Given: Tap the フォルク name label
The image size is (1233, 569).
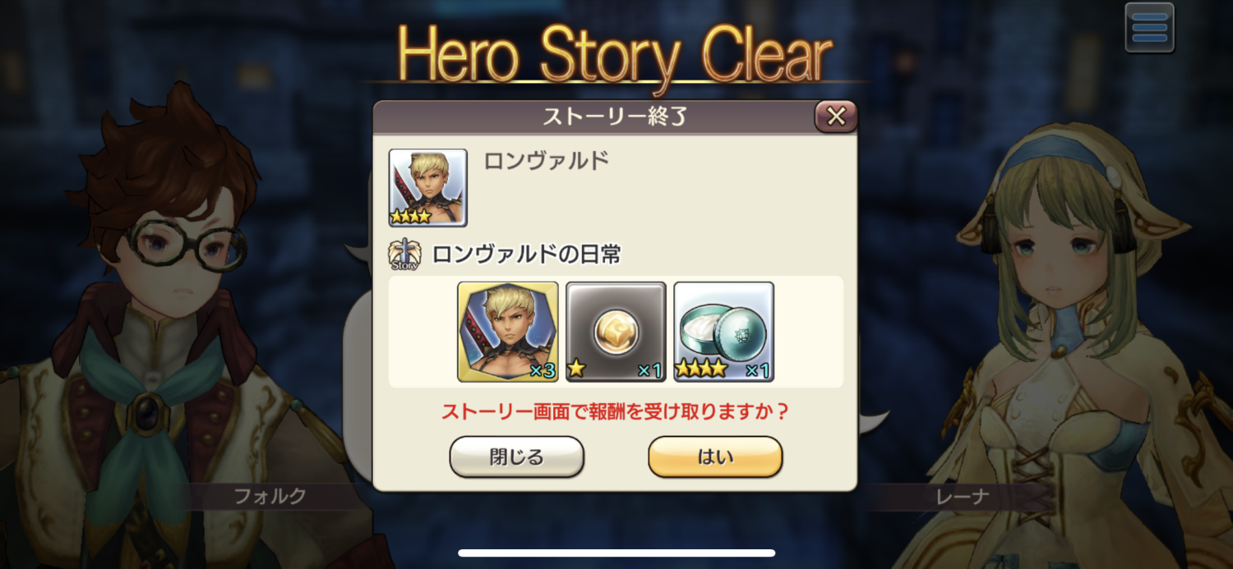Looking at the screenshot, I should [270, 496].
